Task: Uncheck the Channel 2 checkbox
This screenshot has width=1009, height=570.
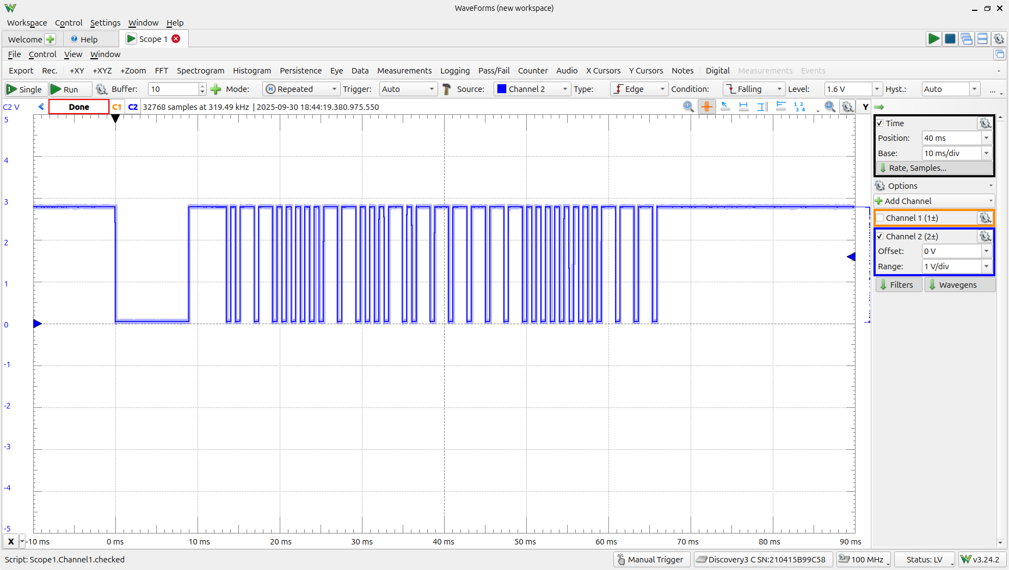Action: point(880,237)
